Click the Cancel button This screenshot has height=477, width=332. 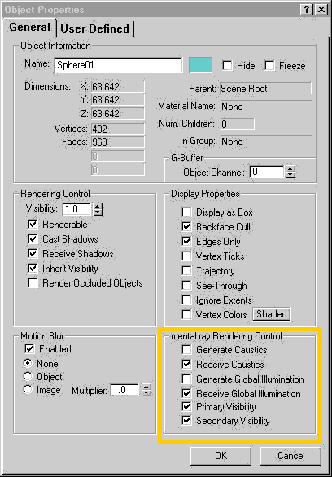pyautogui.click(x=290, y=455)
